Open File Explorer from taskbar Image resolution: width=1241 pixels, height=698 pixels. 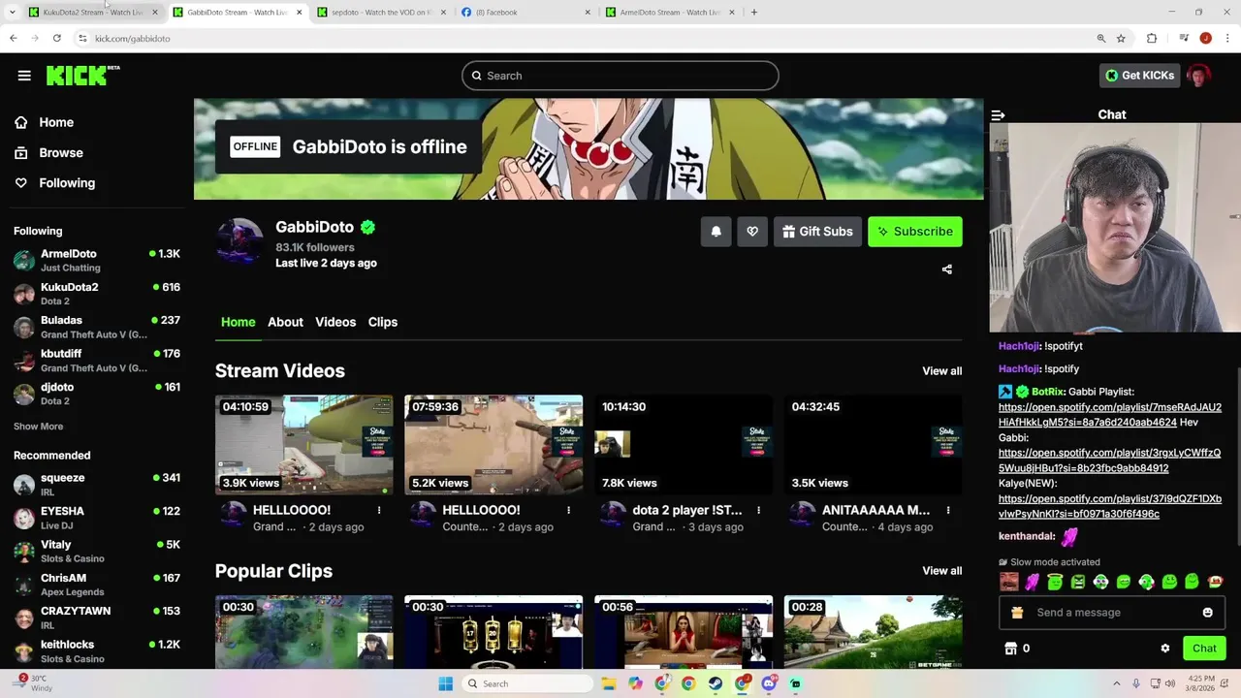click(609, 683)
